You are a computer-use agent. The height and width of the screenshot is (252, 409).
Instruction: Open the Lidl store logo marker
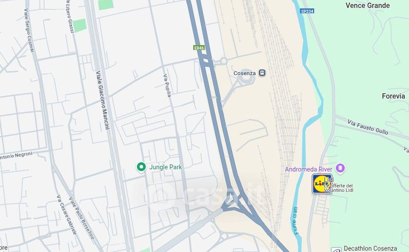[x=322, y=184]
